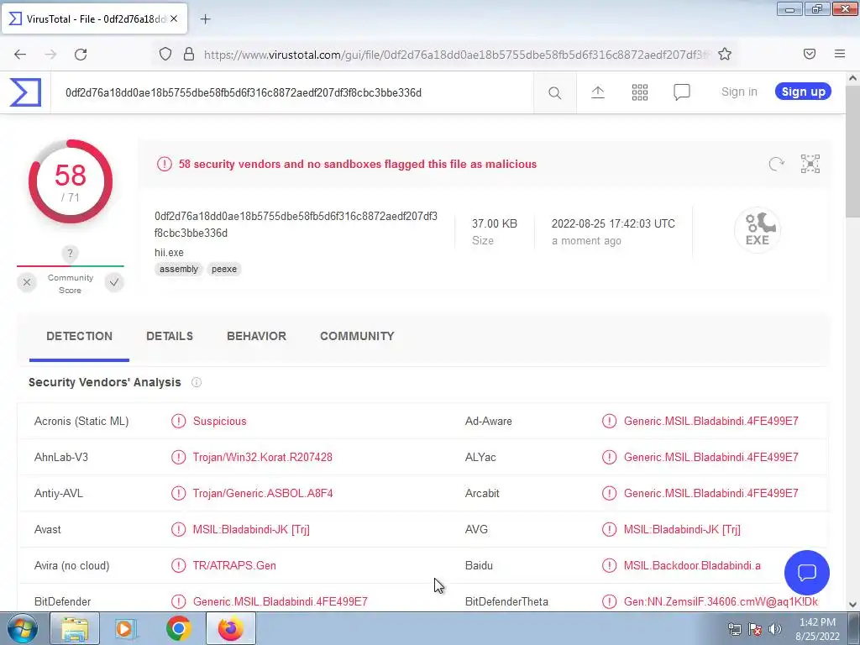This screenshot has height=645, width=860.
Task: Click the Security Vendors' Analysis info icon
Action: point(197,382)
